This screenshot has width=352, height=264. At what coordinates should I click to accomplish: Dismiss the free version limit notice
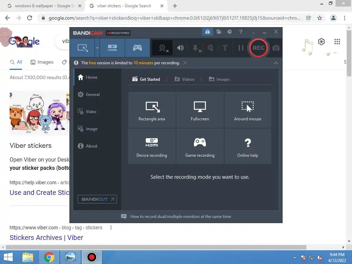click(x=185, y=63)
